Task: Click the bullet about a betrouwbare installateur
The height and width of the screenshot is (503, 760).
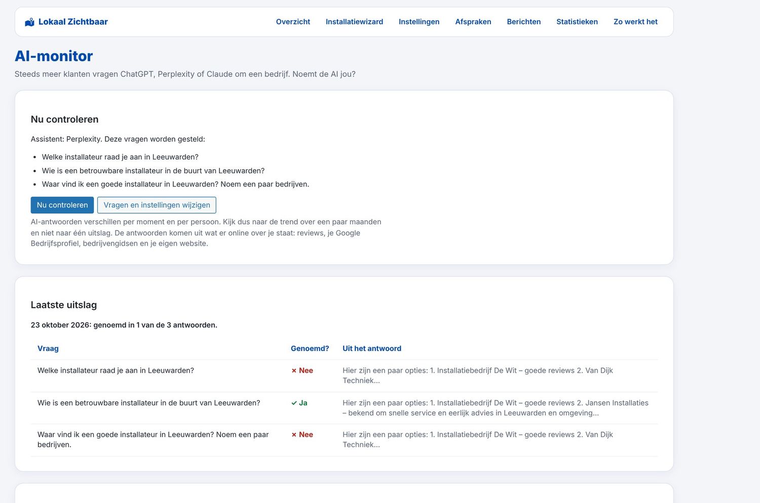Action: pos(153,171)
